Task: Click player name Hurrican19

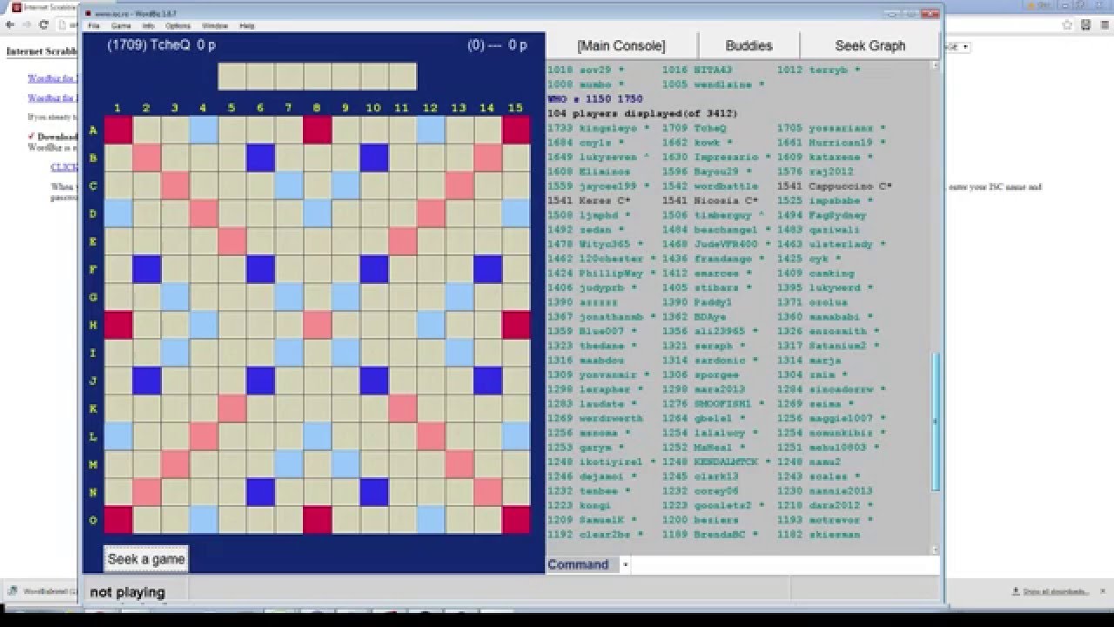Action: coord(842,142)
